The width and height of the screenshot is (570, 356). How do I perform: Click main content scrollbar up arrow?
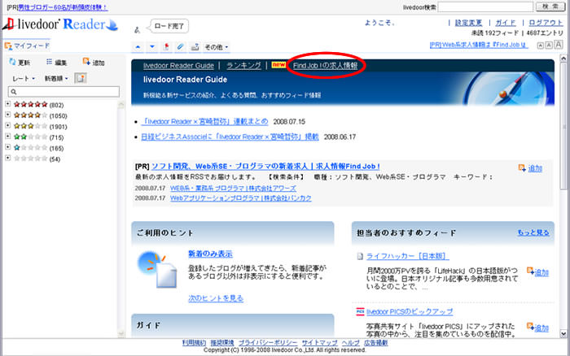(563, 58)
